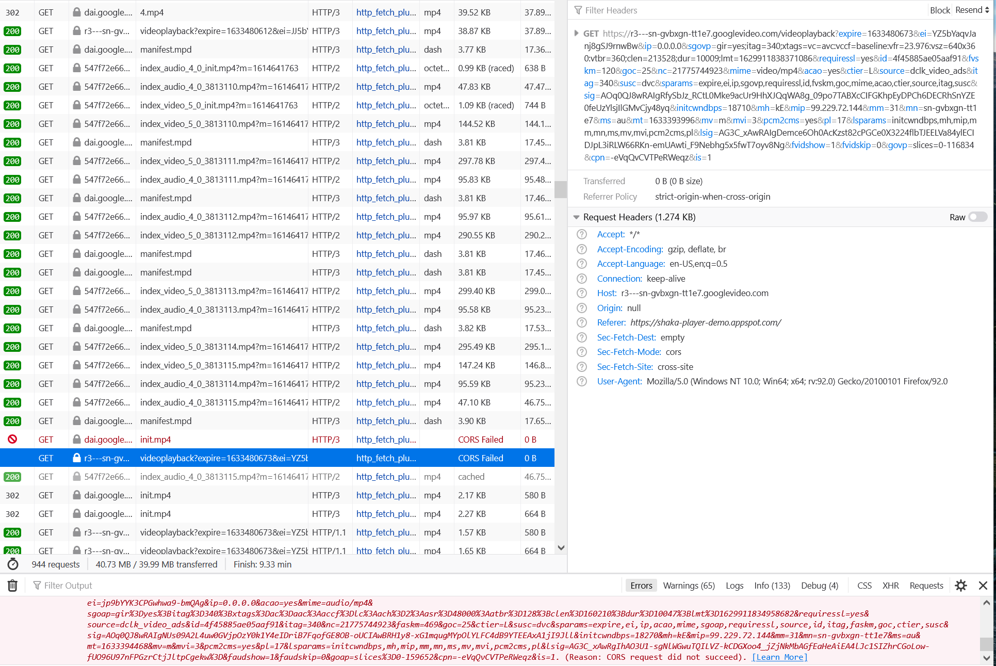Switch on the Raw request headers toggle
This screenshot has height=666, width=996.
tap(977, 217)
